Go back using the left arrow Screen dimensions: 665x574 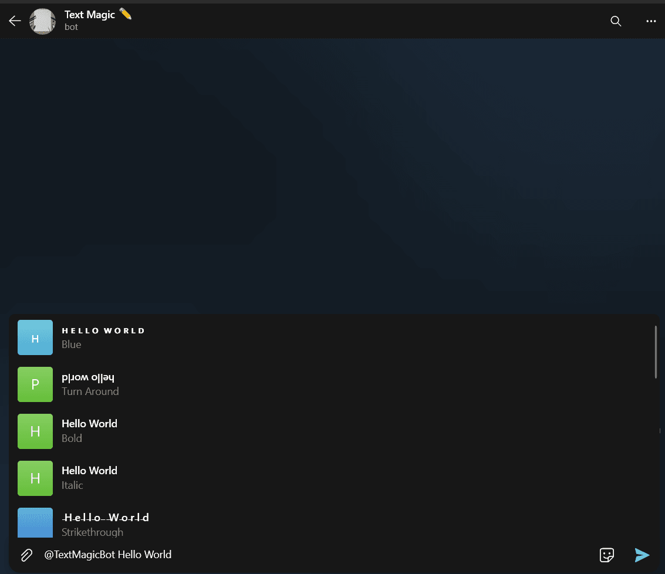15,21
